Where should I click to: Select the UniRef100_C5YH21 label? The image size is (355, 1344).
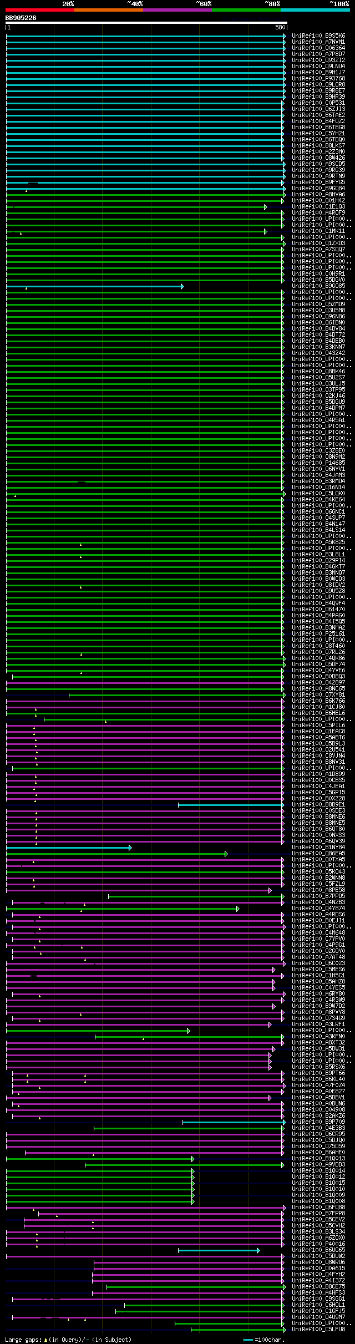tap(318, 133)
